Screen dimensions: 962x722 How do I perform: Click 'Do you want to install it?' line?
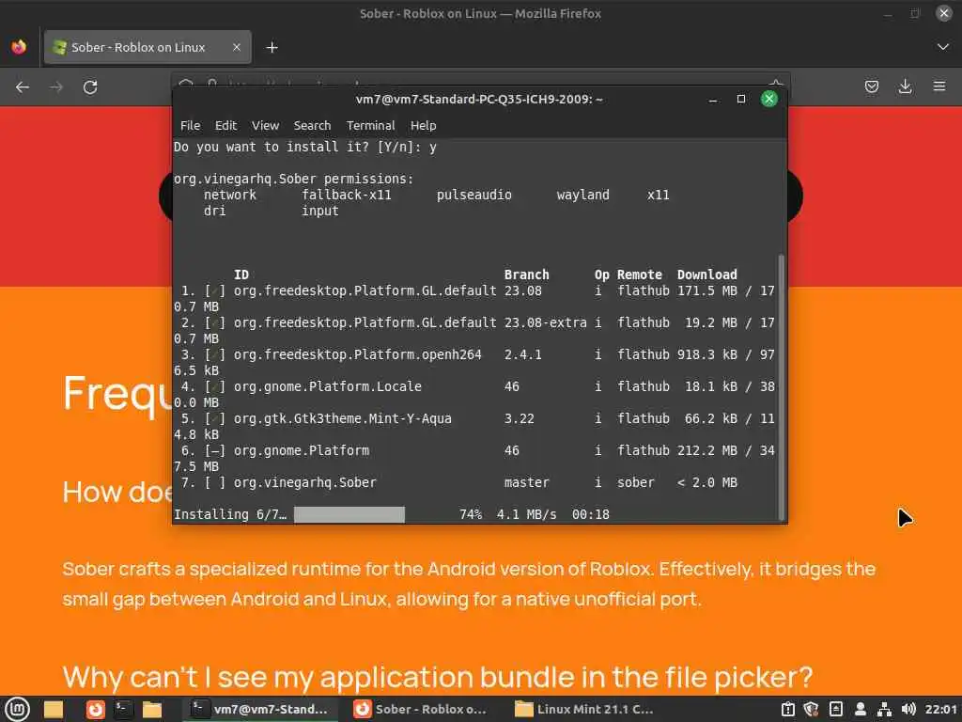point(305,147)
